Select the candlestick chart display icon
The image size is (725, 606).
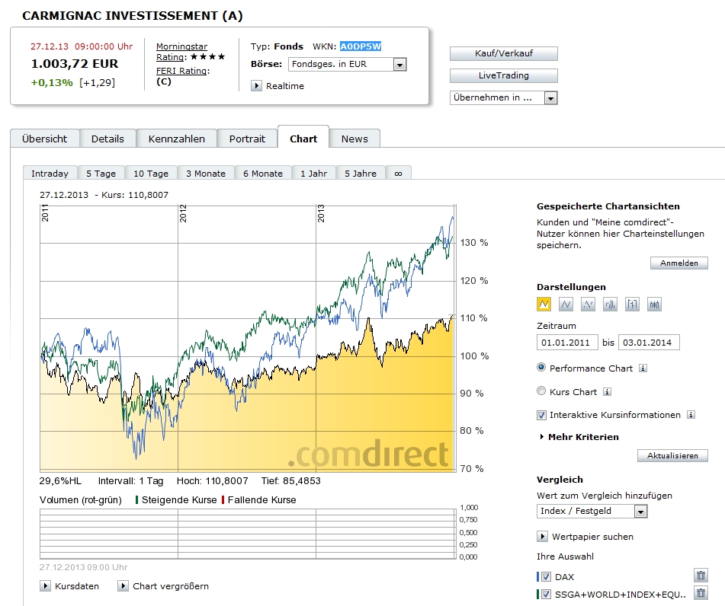coord(654,305)
